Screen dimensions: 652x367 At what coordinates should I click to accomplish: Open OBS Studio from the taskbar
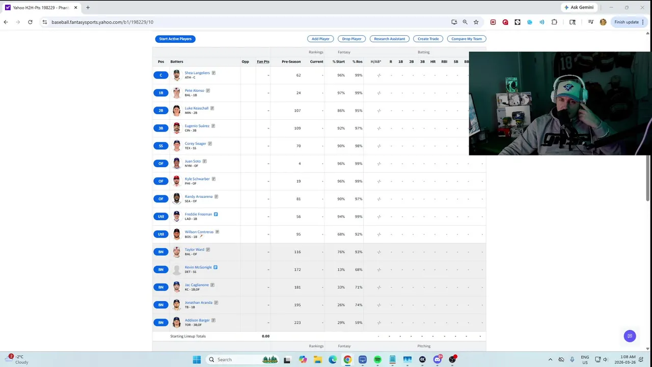click(x=452, y=359)
